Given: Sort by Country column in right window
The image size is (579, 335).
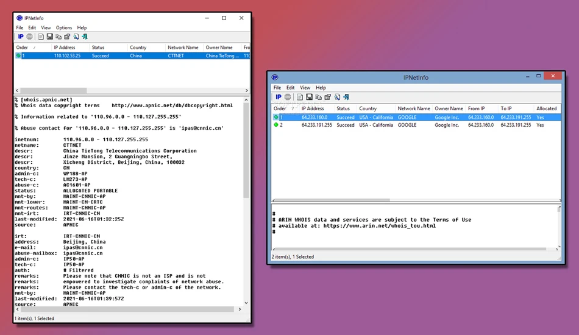Looking at the screenshot, I should click(376, 108).
